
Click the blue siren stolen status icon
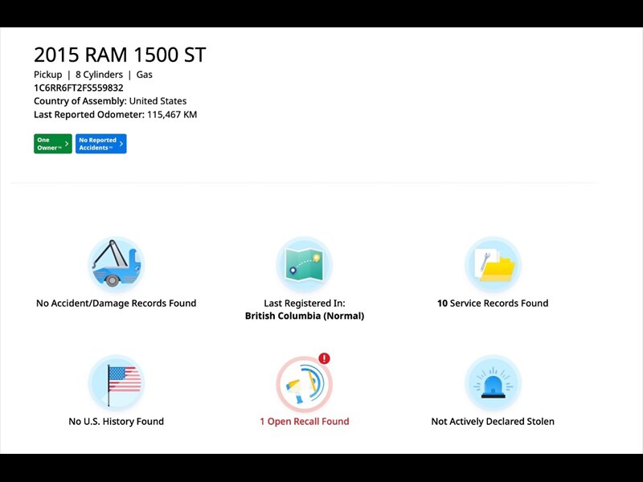493,383
